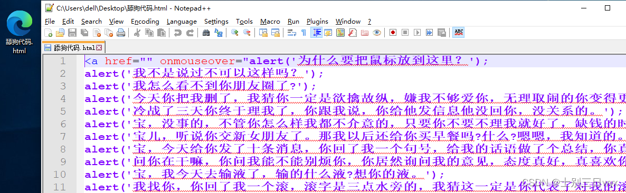Open the Window menu

click(348, 22)
